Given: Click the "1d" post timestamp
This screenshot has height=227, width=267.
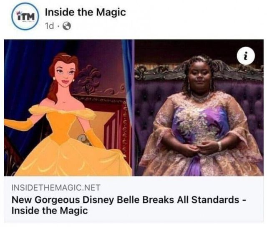Looking at the screenshot, I should point(49,26).
